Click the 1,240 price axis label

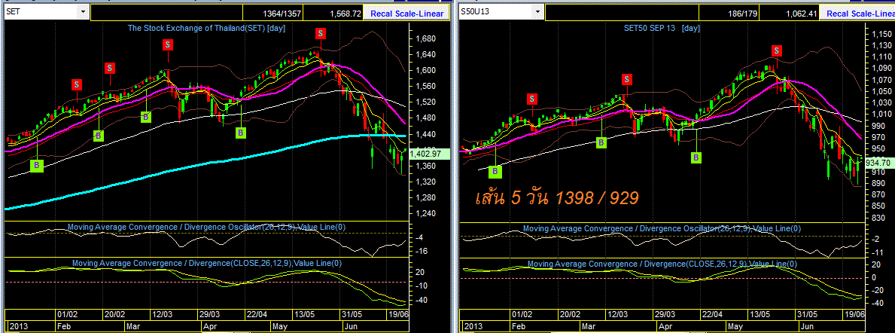(425, 214)
